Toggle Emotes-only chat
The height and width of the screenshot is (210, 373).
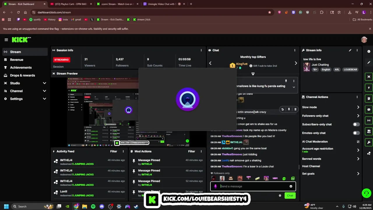pyautogui.click(x=356, y=133)
